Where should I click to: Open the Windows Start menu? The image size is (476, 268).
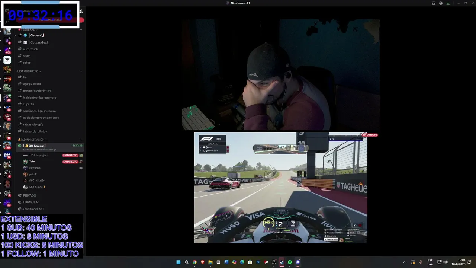click(178, 262)
